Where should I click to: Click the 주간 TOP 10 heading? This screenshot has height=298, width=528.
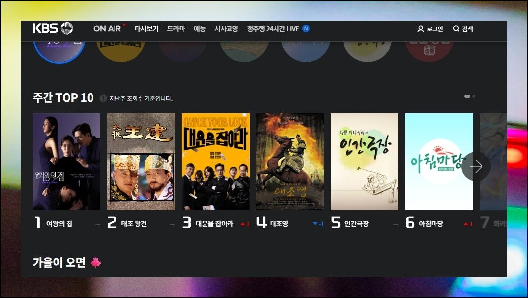pos(63,98)
